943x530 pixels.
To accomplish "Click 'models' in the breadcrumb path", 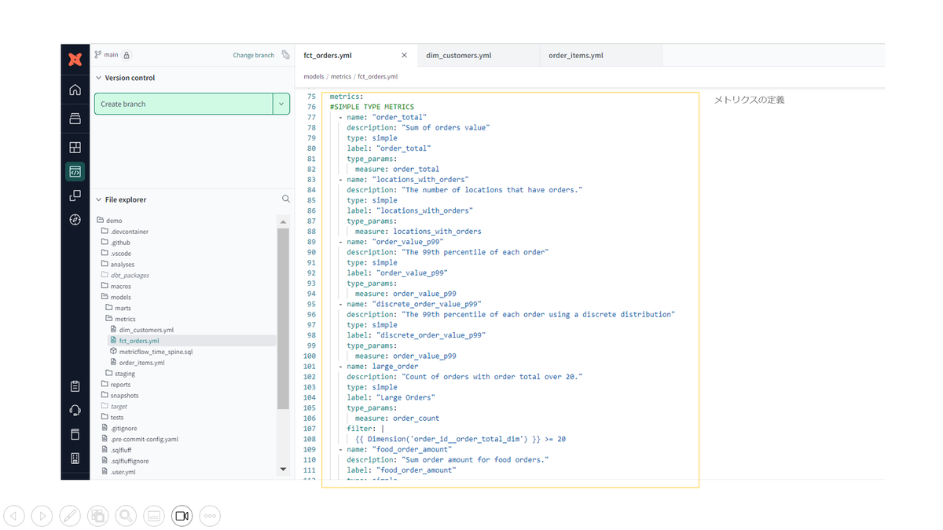I will tap(314, 77).
